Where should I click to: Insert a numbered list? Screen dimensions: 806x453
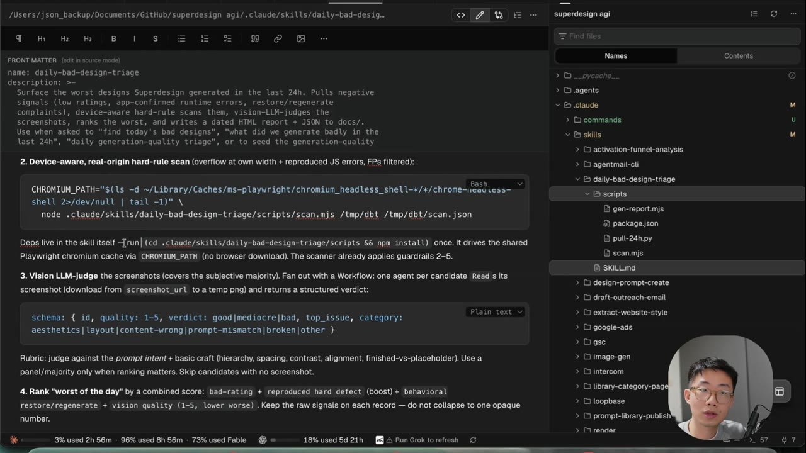[205, 38]
